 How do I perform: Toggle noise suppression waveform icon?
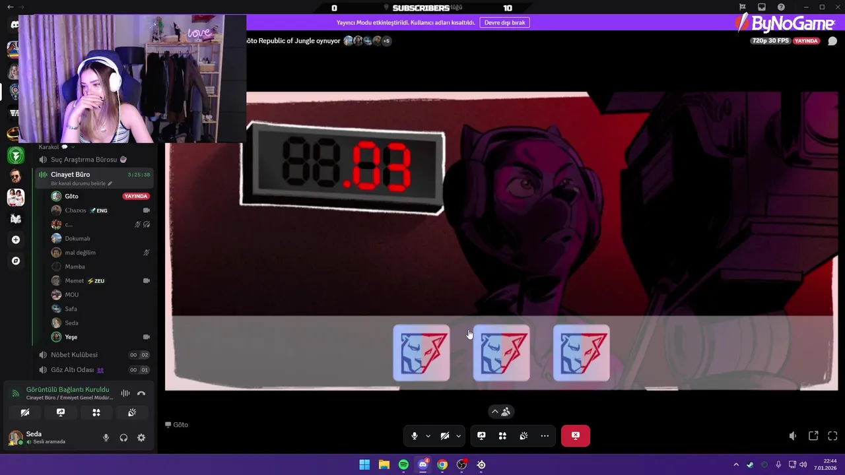(x=125, y=393)
